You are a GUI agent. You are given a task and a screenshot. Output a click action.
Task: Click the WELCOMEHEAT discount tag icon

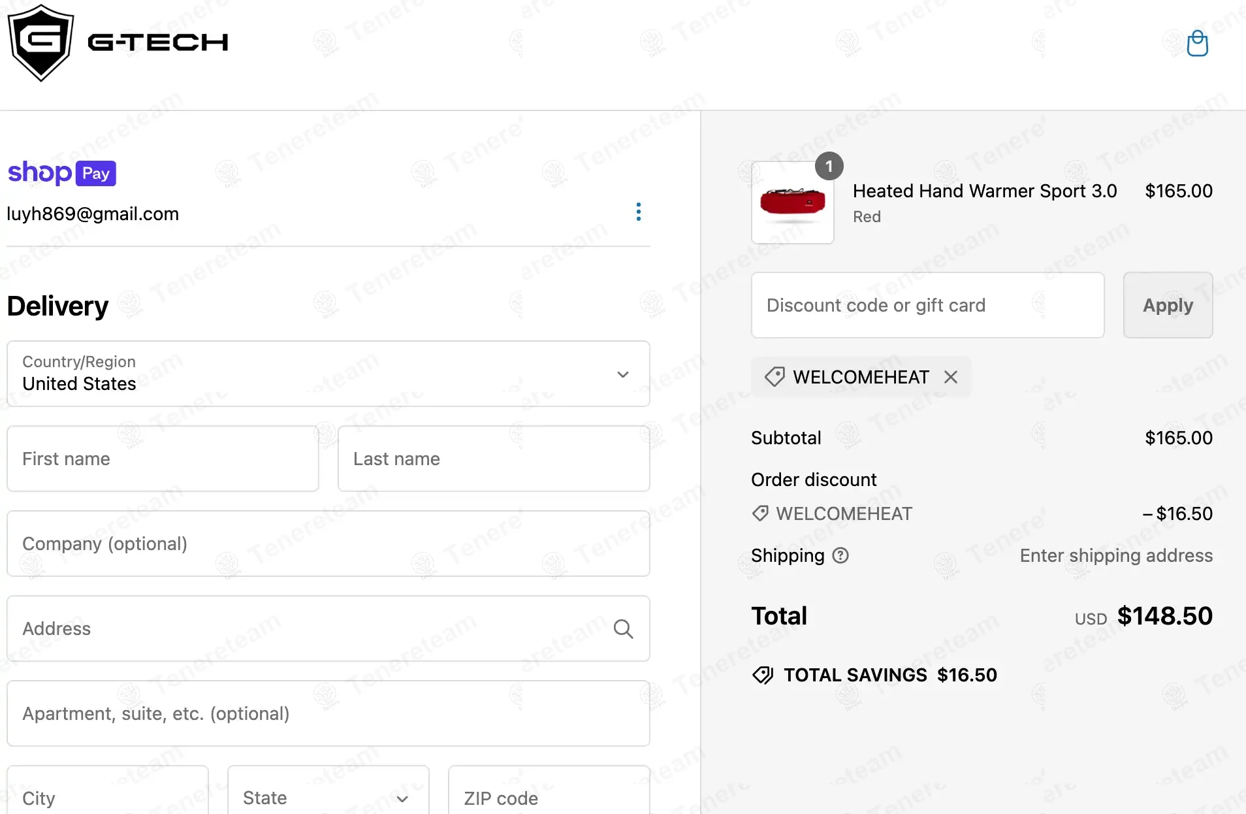point(775,377)
